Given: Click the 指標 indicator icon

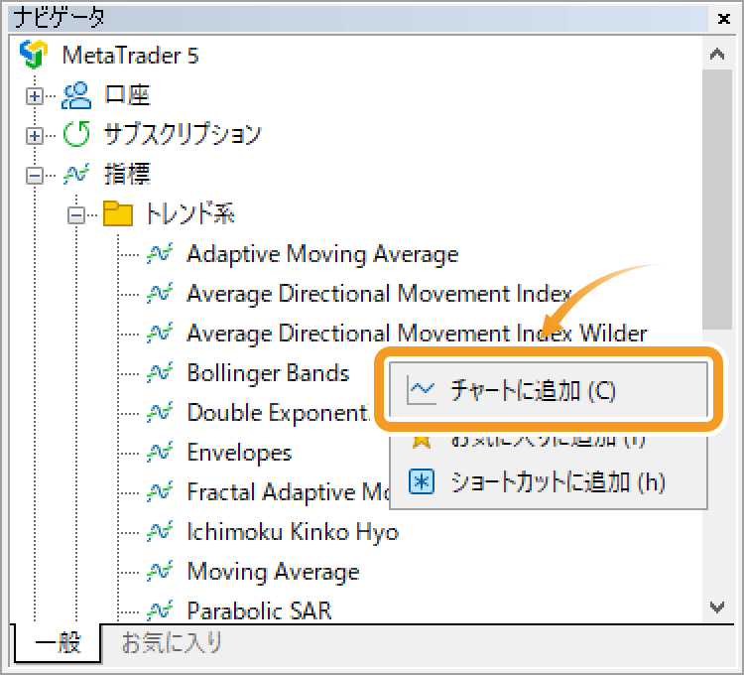Looking at the screenshot, I should (x=76, y=174).
